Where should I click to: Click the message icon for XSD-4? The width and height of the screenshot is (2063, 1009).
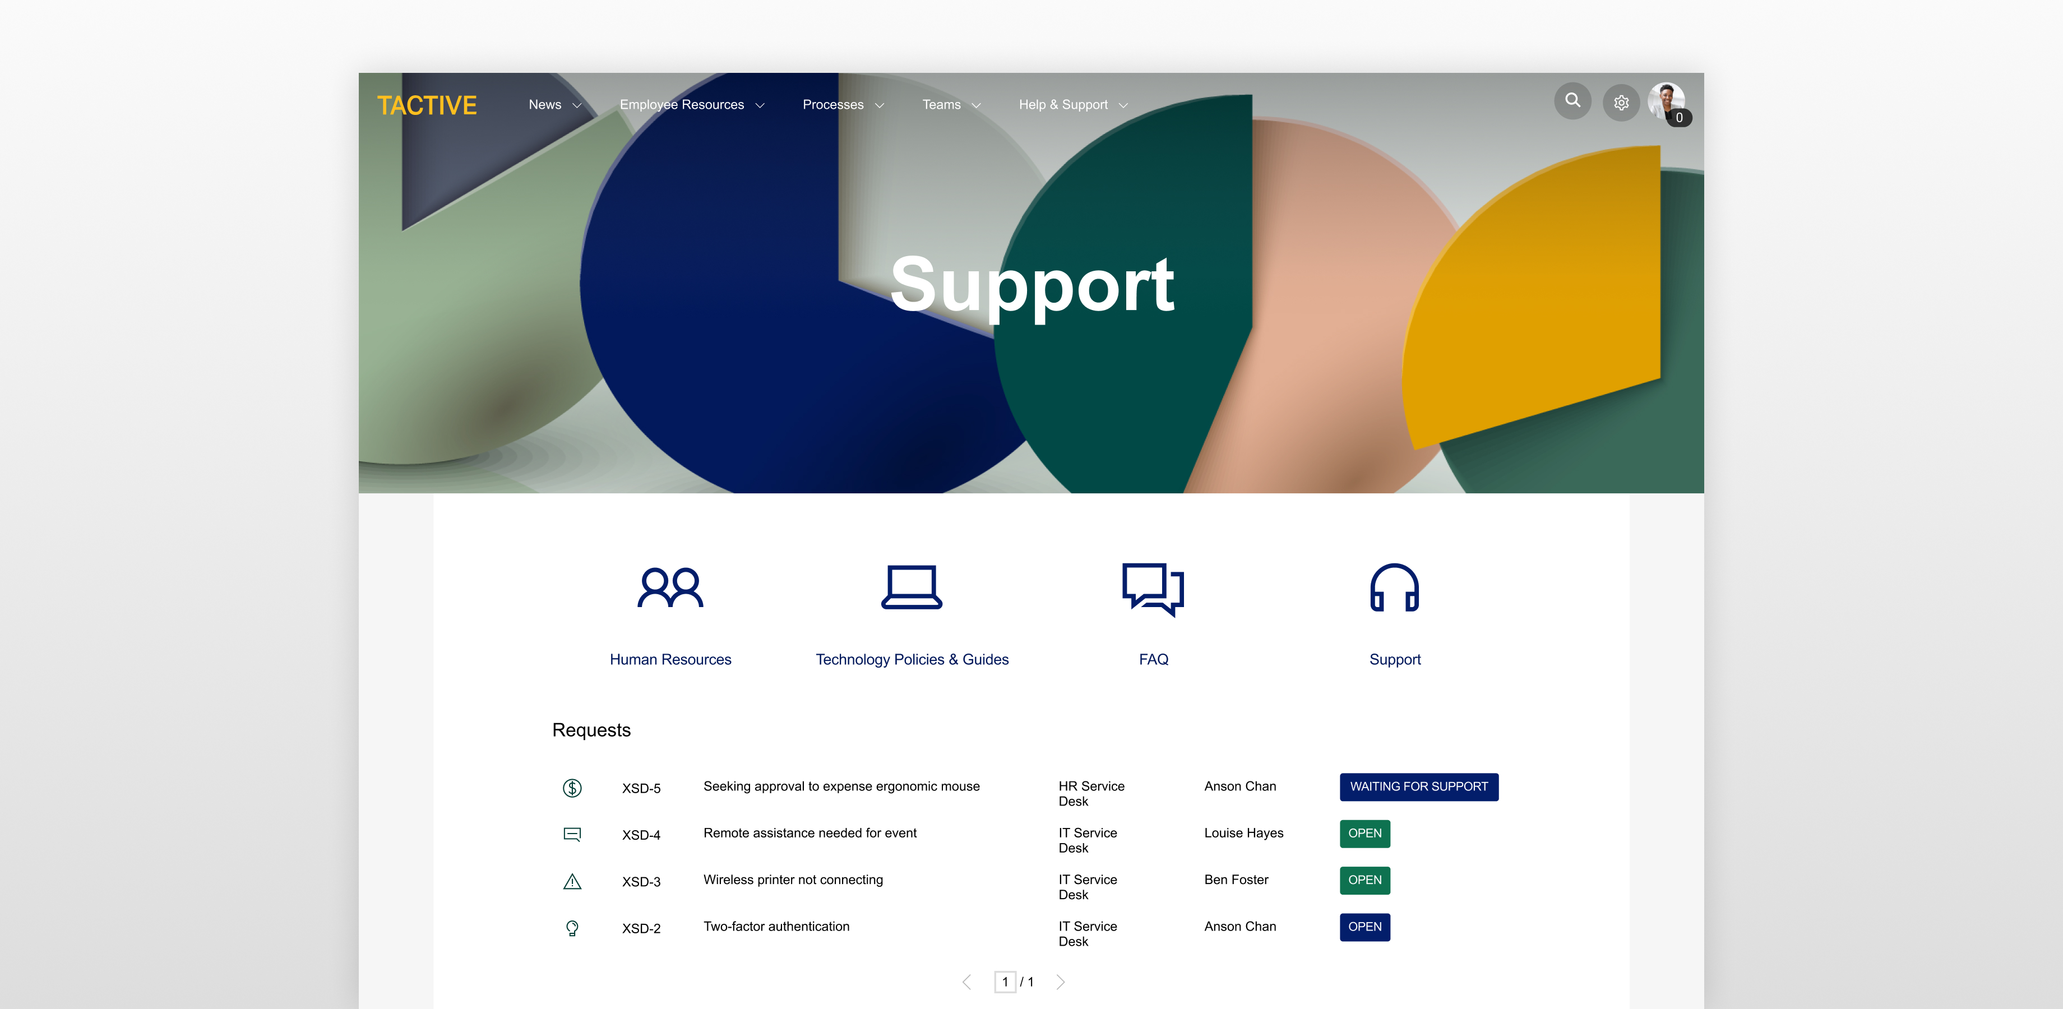click(x=572, y=835)
